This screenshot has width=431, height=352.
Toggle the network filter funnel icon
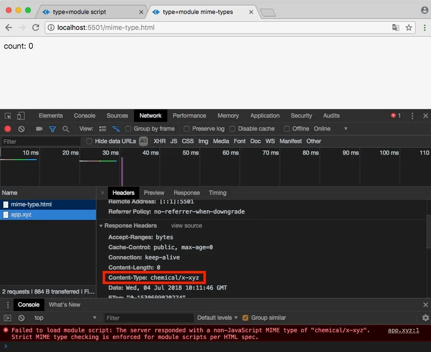pos(53,129)
